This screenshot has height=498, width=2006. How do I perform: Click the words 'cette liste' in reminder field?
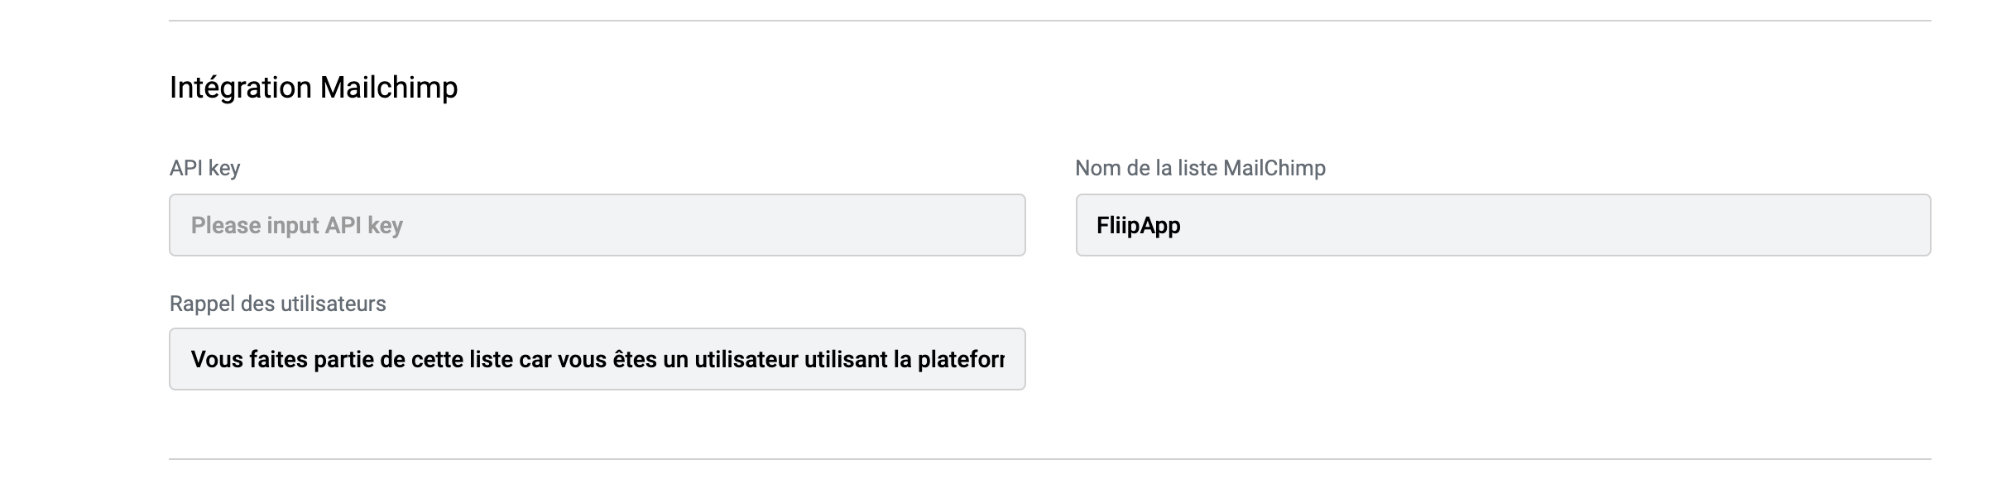(x=463, y=359)
